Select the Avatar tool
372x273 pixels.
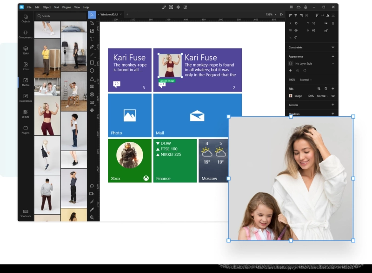(x=92, y=94)
